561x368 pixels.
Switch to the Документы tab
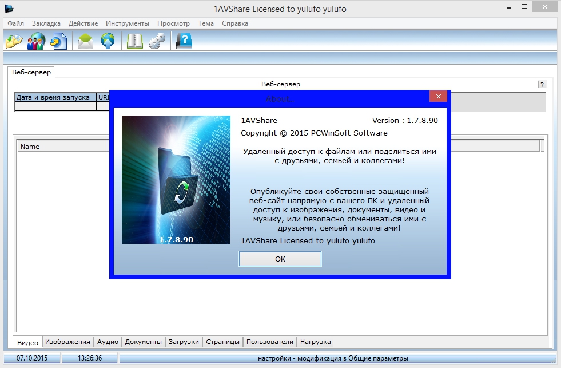tap(143, 342)
